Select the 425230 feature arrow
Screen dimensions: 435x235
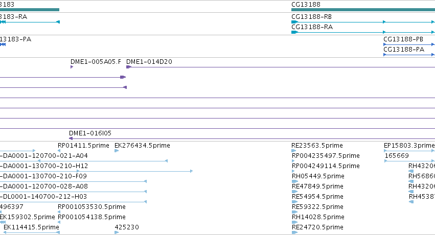[x=117, y=232]
